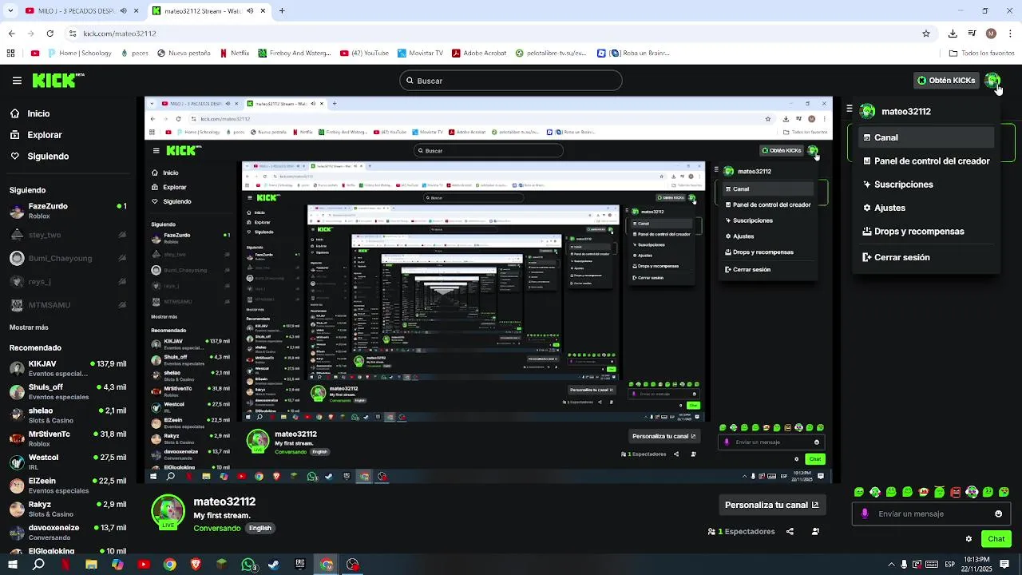Mute the mateo32112 Stream tab audio
The width and height of the screenshot is (1022, 575).
coord(250,11)
